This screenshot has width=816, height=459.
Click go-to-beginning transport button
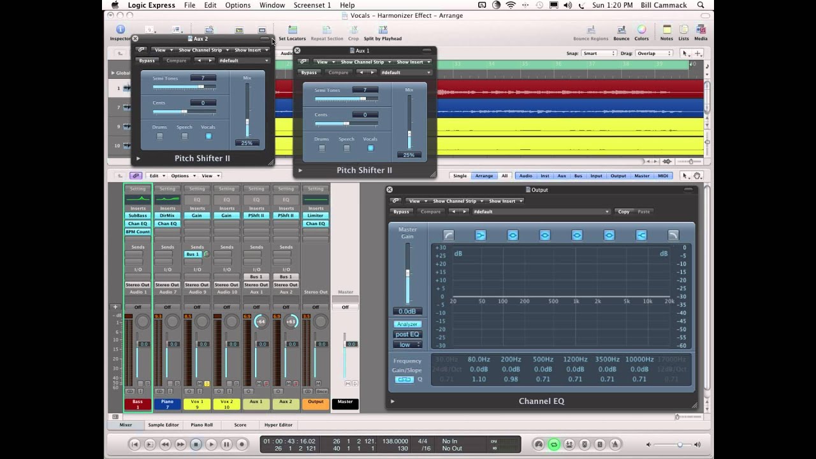tap(135, 444)
